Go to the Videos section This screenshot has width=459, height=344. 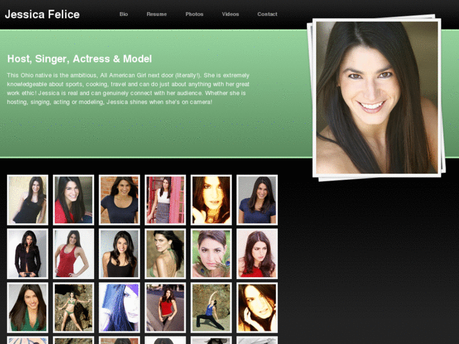230,14
